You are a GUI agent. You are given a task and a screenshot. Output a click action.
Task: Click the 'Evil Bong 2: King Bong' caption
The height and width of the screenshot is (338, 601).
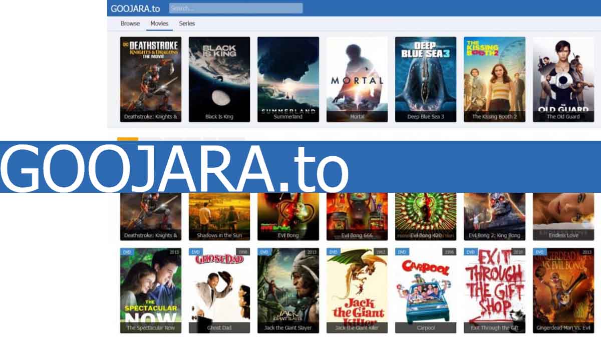pos(494,235)
